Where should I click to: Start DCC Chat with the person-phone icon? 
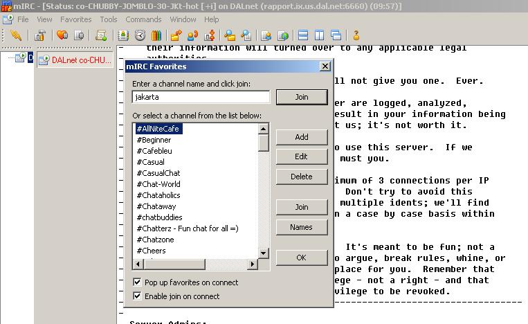pyautogui.click(x=192, y=35)
